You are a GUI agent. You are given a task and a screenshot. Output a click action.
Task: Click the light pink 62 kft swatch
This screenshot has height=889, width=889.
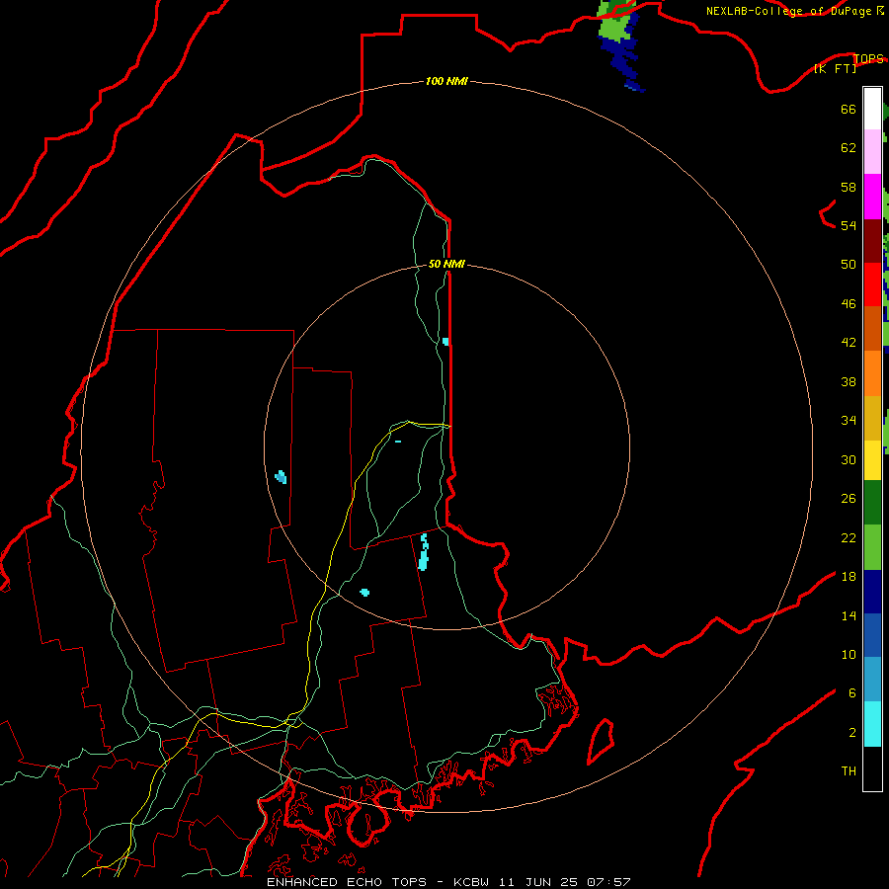872,151
